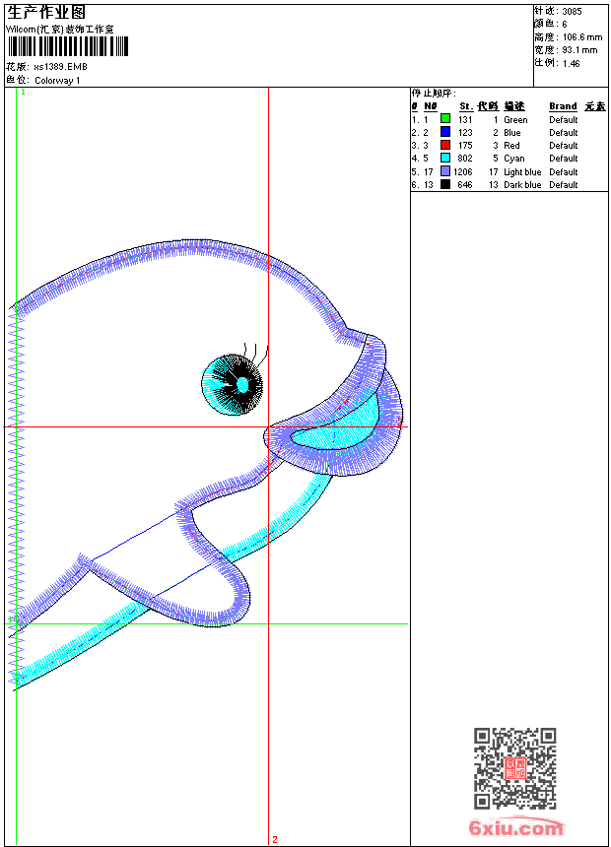The width and height of the screenshot is (611, 847).
Task: Click the red seal inside the QR code
Action: [x=514, y=769]
